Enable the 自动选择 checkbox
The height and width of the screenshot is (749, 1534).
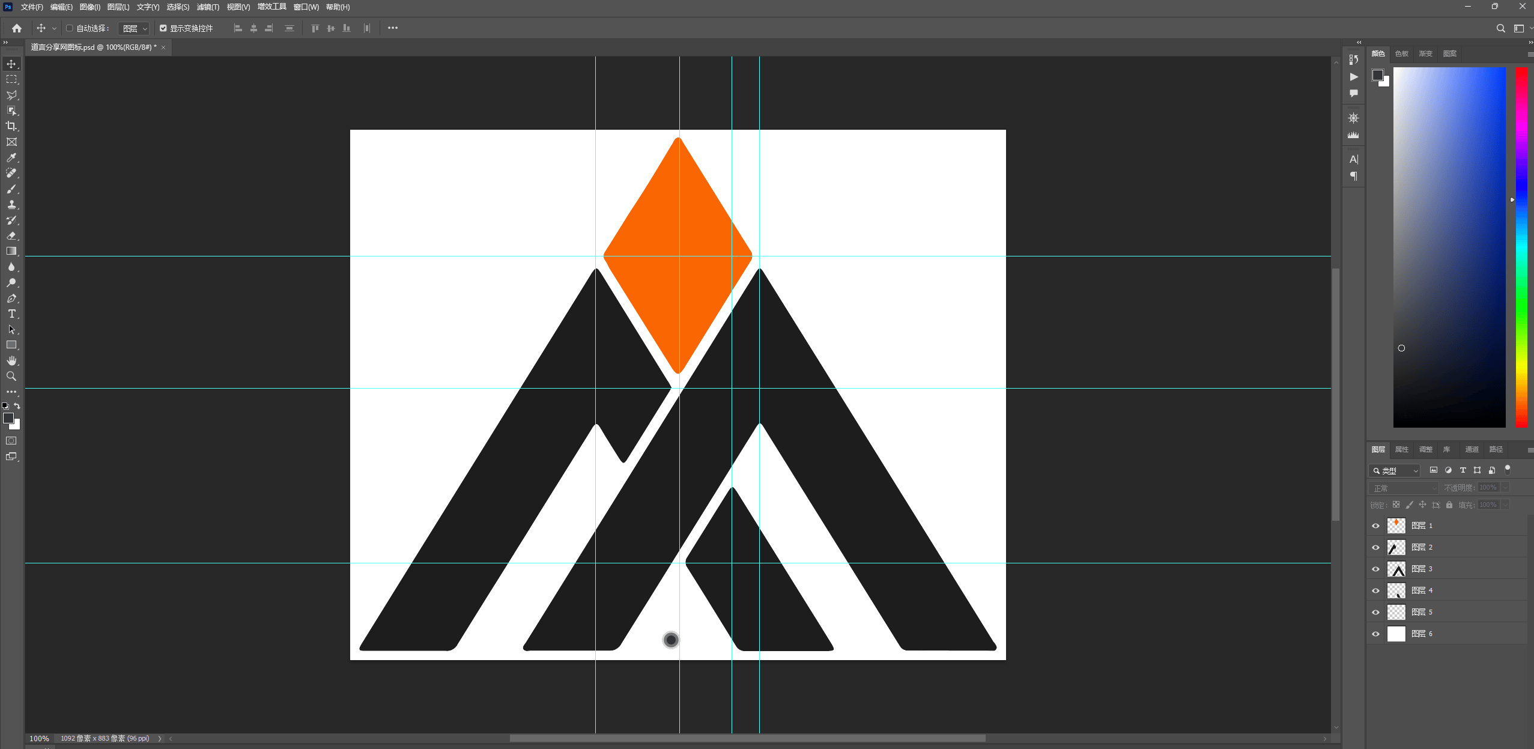click(x=70, y=28)
